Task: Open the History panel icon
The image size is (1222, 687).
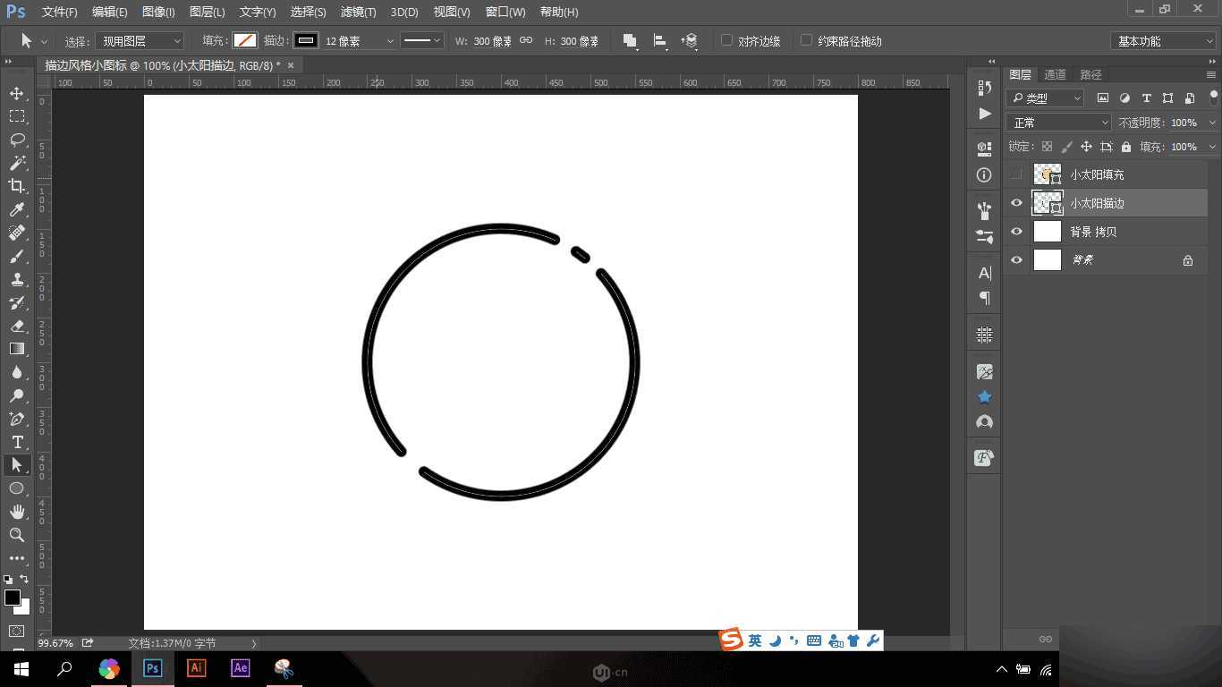Action: coord(984,89)
